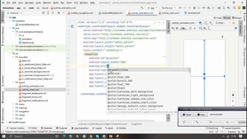This screenshot has height=139, width=247.
Task: Open the Chrome icon in Windows taskbar
Action: (x=91, y=136)
